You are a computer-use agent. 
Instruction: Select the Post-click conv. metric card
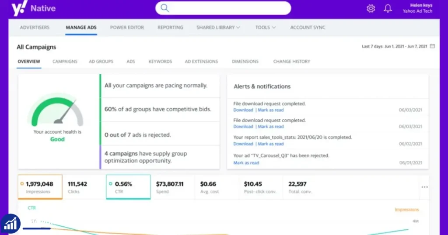point(261,187)
